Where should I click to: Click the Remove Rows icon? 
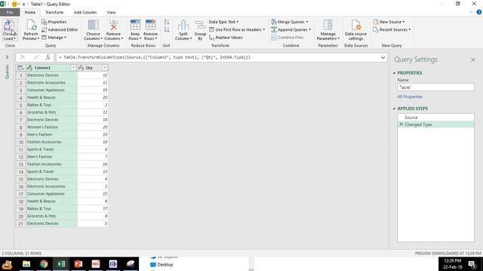tap(150, 25)
